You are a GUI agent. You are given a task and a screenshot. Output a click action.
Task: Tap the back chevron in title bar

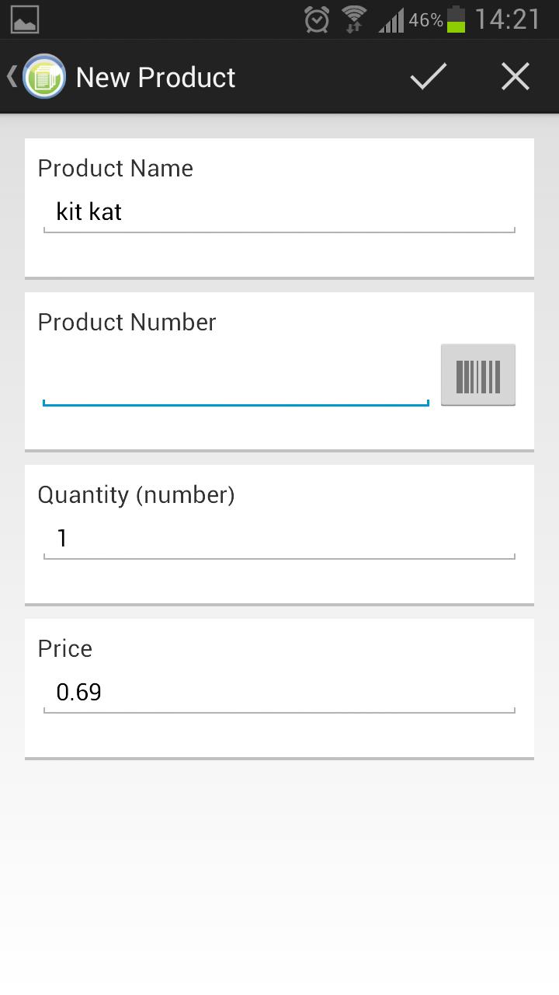tap(12, 76)
